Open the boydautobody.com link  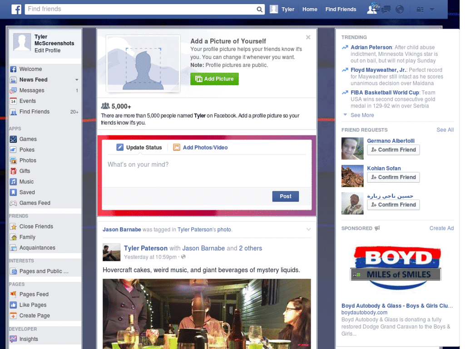click(364, 313)
